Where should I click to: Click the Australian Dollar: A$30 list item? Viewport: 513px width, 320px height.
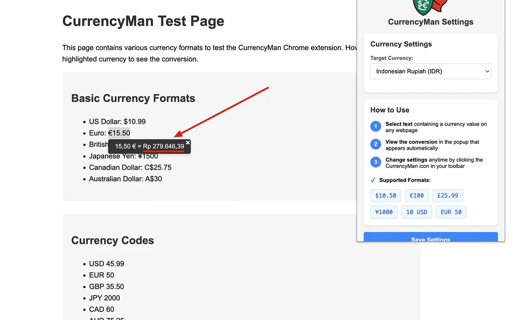click(125, 179)
